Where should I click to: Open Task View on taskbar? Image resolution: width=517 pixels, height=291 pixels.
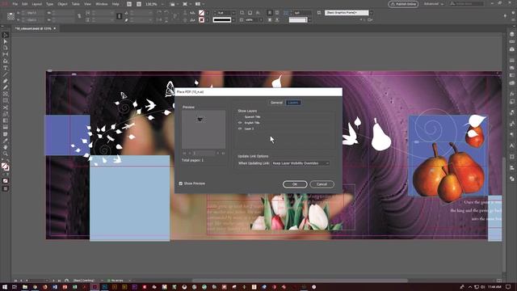[x=15, y=287]
